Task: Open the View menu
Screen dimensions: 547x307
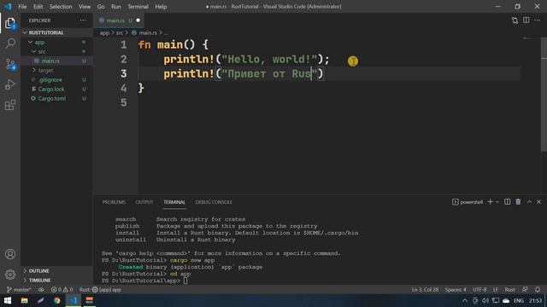Action: point(85,7)
